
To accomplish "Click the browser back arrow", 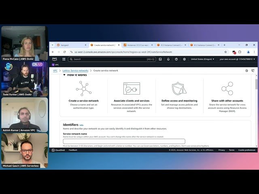I will click(53, 52).
